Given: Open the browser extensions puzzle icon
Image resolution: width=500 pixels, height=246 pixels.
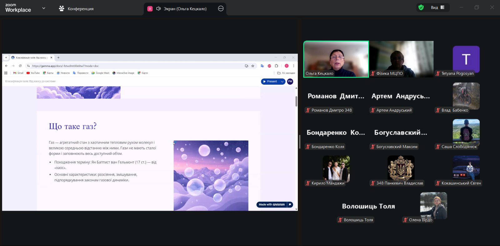Looking at the screenshot, I should coord(276,66).
